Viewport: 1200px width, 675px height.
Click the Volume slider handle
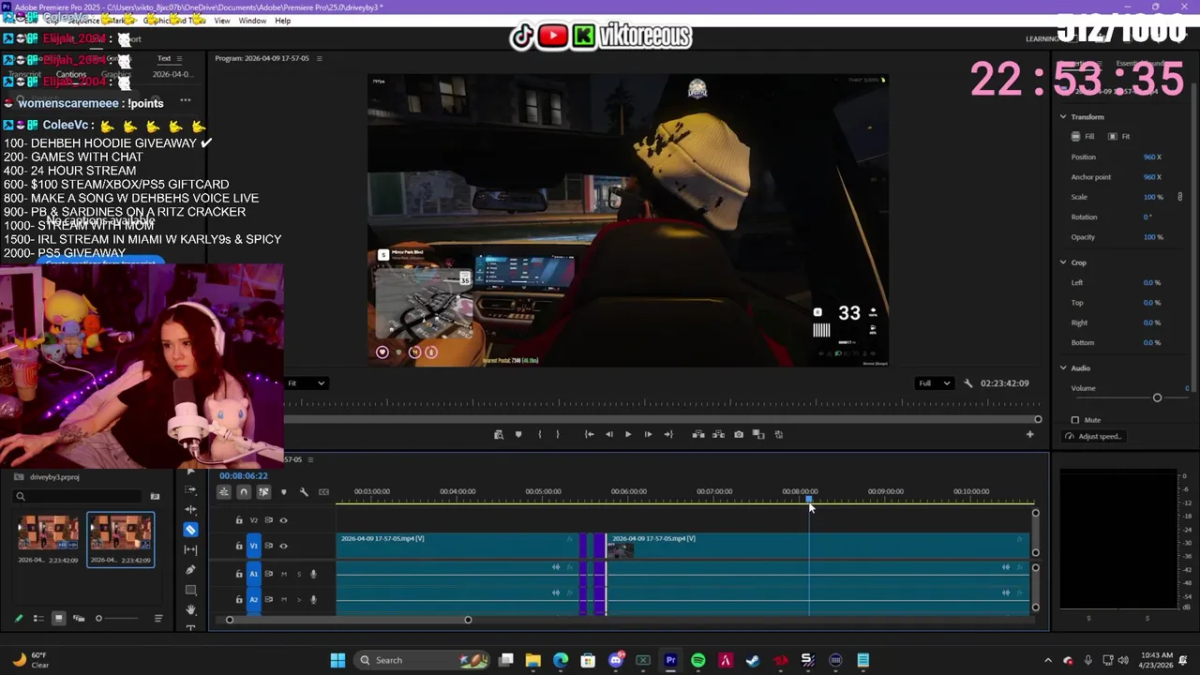[1157, 398]
